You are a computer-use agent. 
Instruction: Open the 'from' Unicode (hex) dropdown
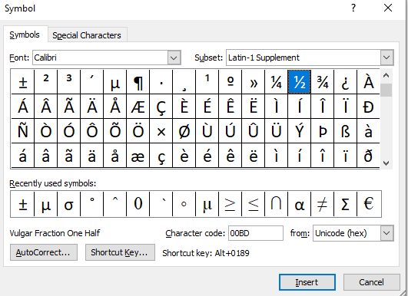pos(386,233)
